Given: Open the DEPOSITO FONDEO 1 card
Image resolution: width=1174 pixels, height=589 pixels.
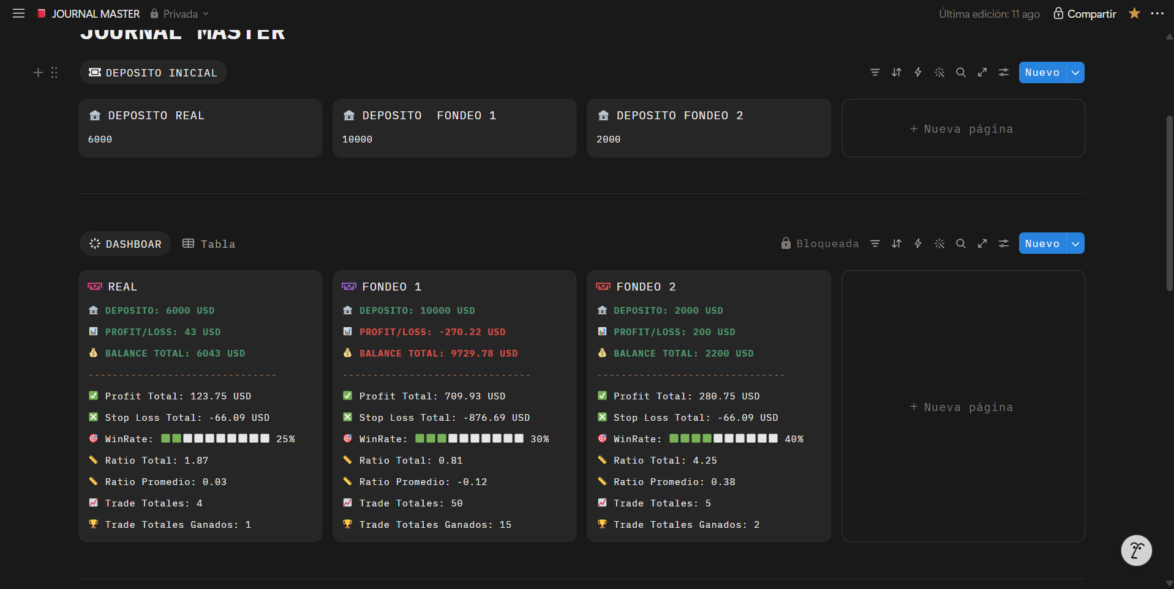Looking at the screenshot, I should [454, 128].
